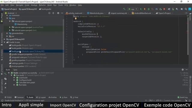This screenshot has height=108, width=192.
Task: Open the Terminal tool window
Action: pos(19,97)
